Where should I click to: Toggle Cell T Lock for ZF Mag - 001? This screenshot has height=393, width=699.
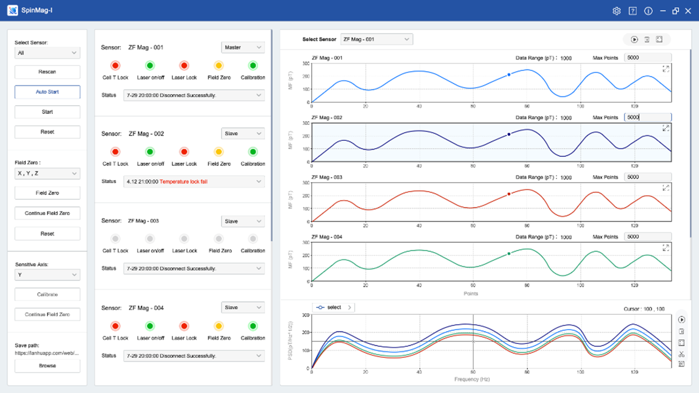pyautogui.click(x=115, y=65)
